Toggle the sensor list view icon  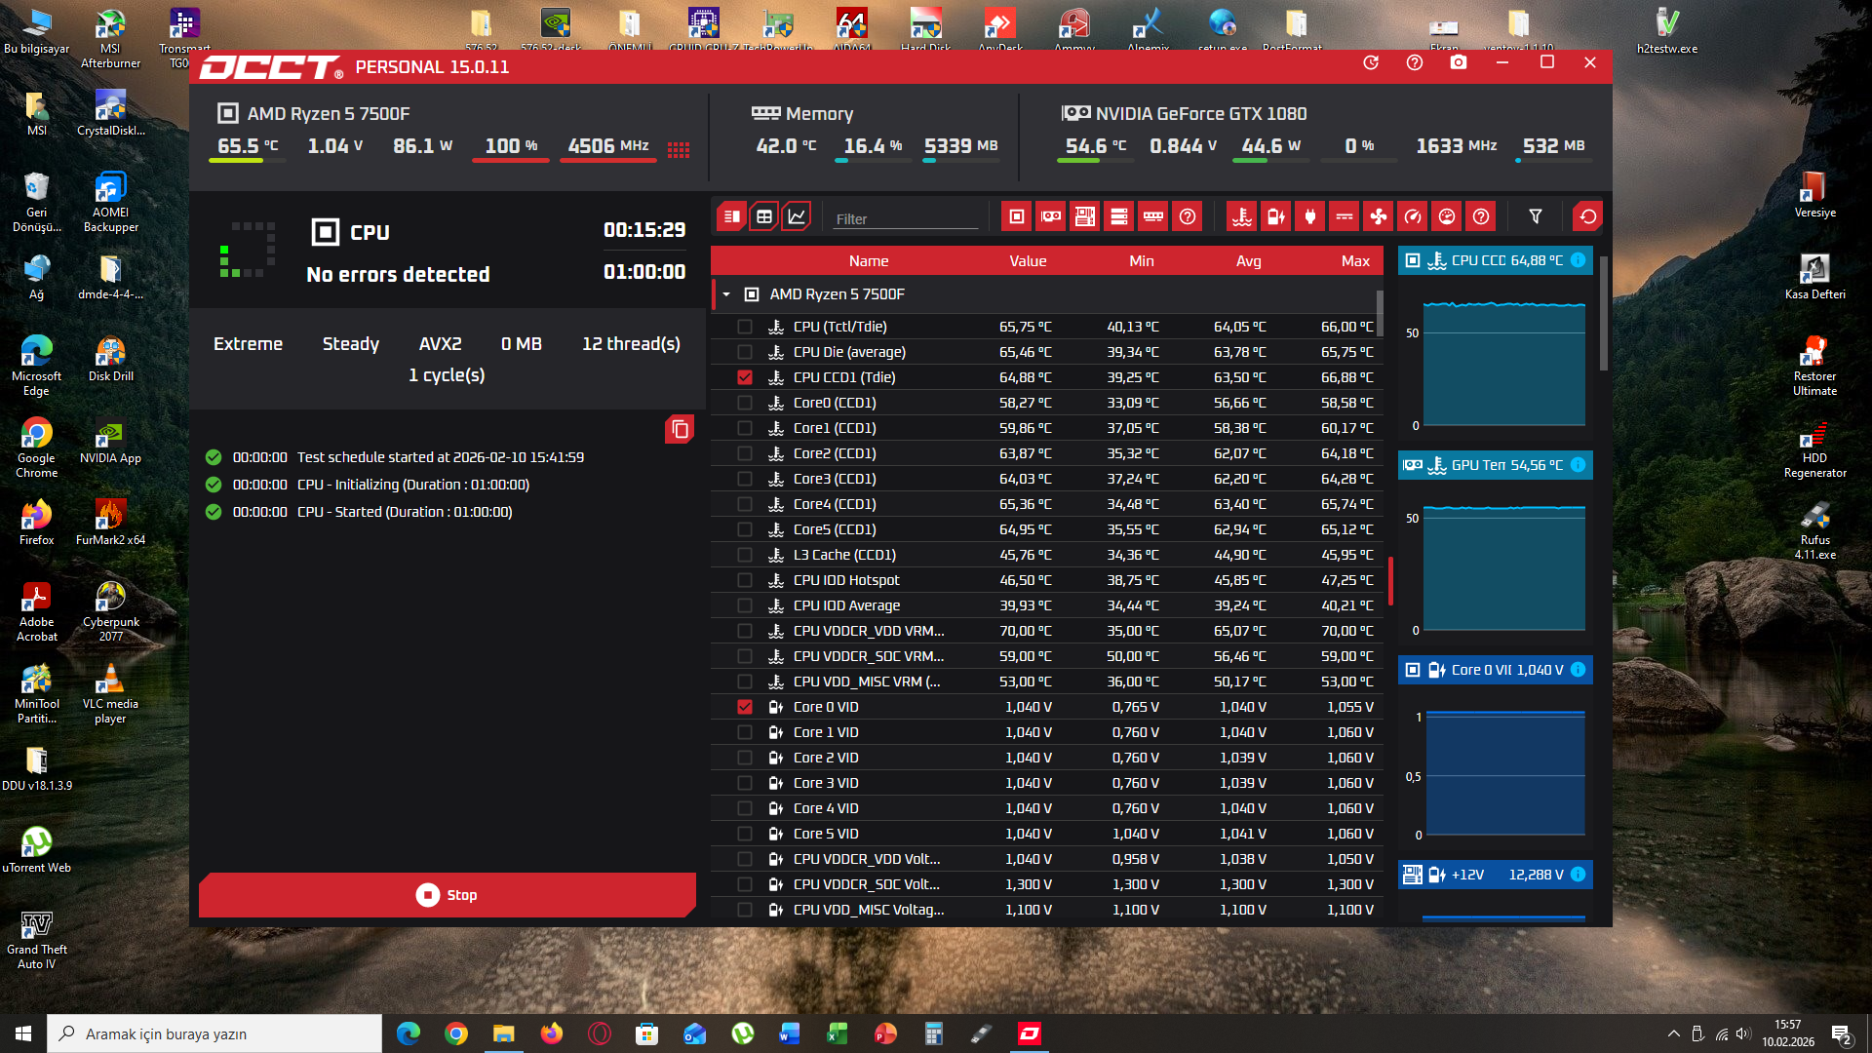(731, 216)
